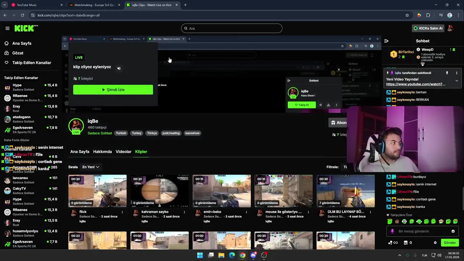The height and width of the screenshot is (261, 464).
Task: Open the Kick shop icon
Action: click(x=406, y=243)
